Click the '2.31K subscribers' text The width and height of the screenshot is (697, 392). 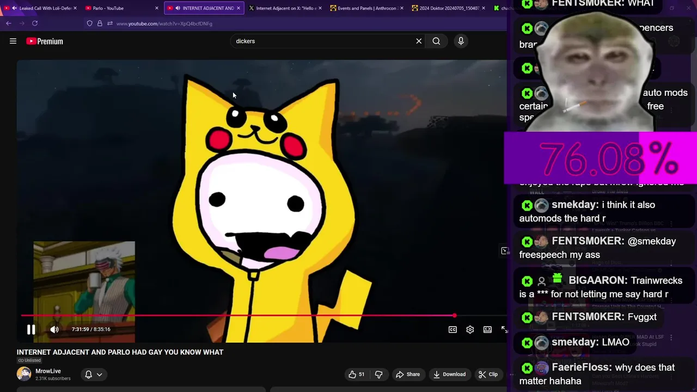tap(53, 378)
